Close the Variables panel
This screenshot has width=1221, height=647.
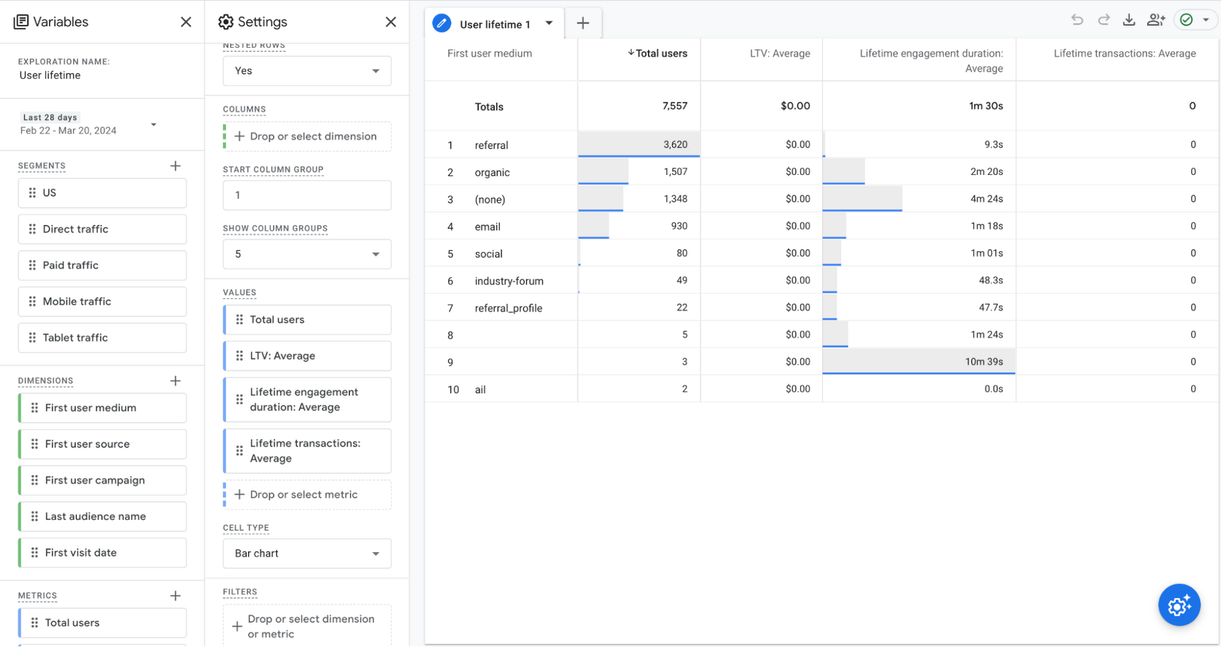pyautogui.click(x=186, y=22)
